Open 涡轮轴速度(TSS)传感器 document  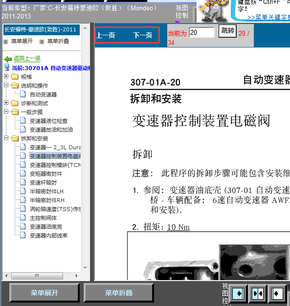(55, 209)
